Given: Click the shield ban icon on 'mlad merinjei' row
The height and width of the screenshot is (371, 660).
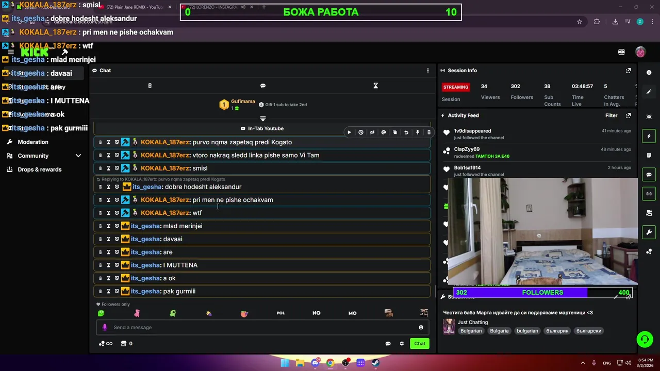Looking at the screenshot, I should [117, 226].
